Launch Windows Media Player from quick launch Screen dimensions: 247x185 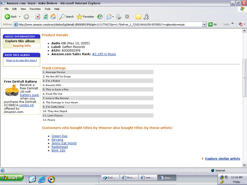(51, 179)
